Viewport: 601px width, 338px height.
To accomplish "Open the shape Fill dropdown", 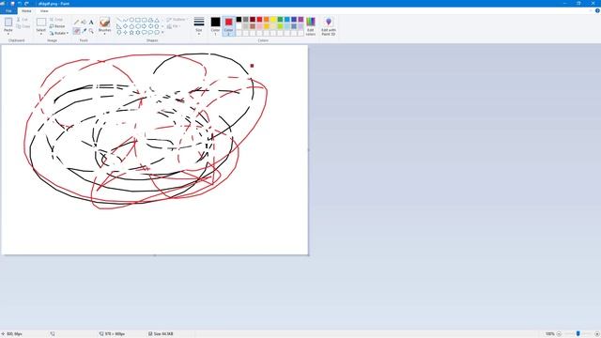I will point(174,26).
